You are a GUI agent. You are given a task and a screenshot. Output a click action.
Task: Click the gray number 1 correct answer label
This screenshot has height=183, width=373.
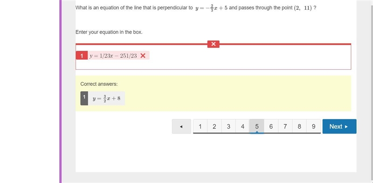click(x=84, y=98)
